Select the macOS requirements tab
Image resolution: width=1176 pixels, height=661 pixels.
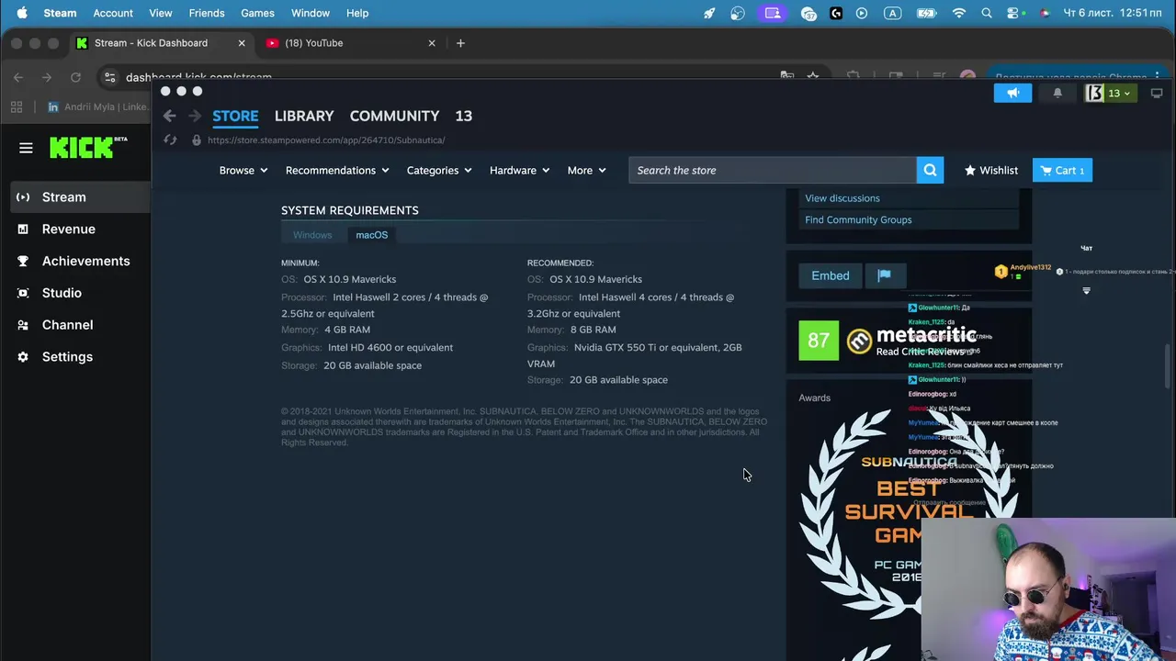pyautogui.click(x=372, y=235)
